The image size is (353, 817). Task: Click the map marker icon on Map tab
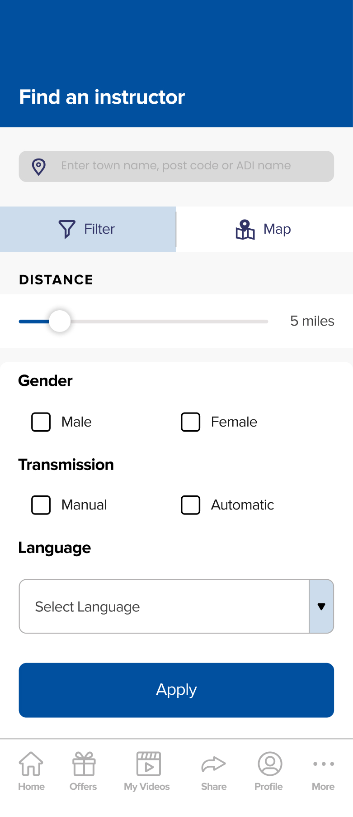[x=245, y=229]
